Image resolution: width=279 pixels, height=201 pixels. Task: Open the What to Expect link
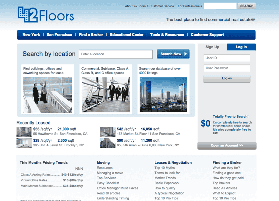(224, 193)
